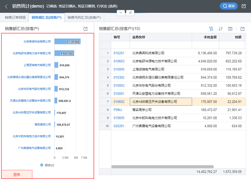Toggle the 行计LC legend dot

point(42,165)
